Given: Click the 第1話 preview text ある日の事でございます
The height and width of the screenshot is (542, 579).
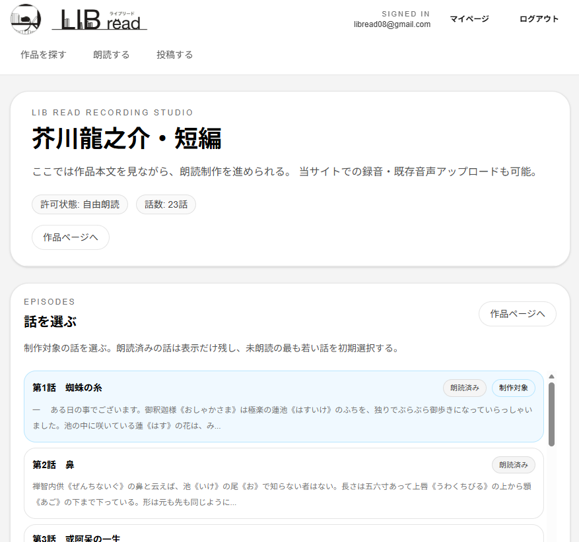Looking at the screenshot, I should (283, 418).
